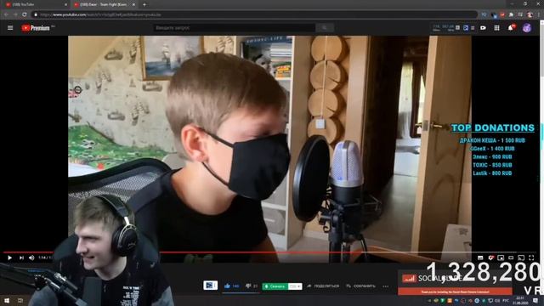Click the search magnifier button
This screenshot has width=544, height=306.
(x=325, y=28)
